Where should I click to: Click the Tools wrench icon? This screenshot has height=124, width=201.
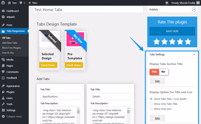tap(3, 104)
